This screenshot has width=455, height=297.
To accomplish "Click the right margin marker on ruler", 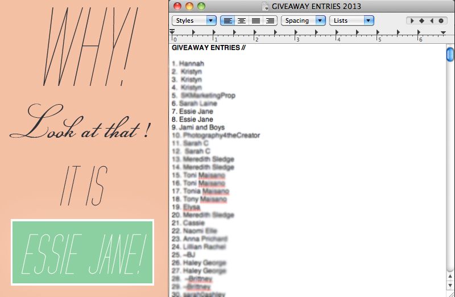I will (443, 32).
